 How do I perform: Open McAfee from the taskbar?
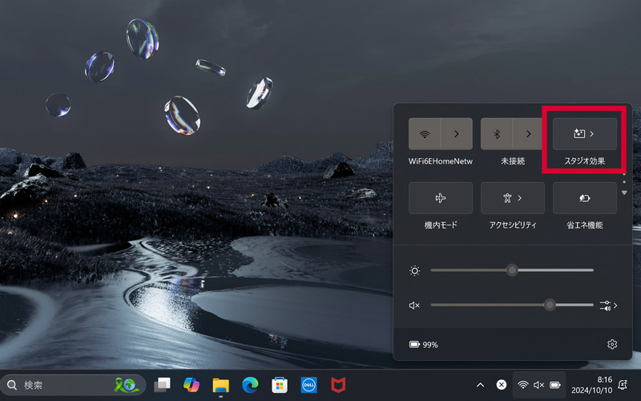tap(338, 385)
